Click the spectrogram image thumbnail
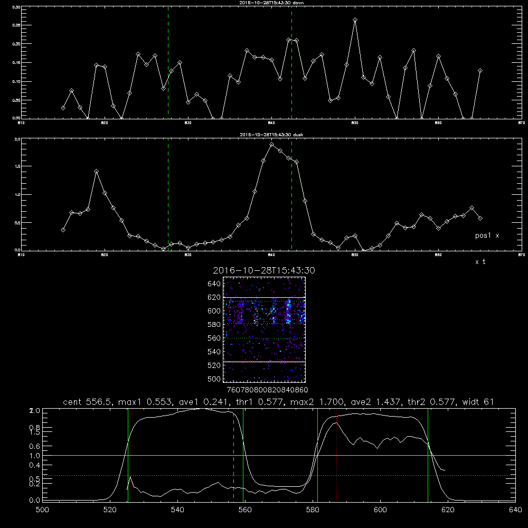 [264, 329]
